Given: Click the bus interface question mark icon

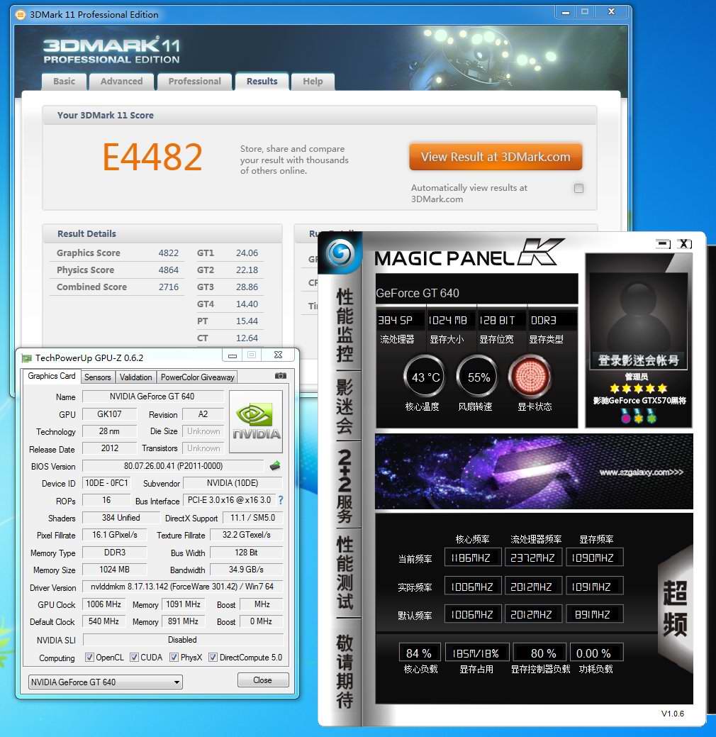Looking at the screenshot, I should click(280, 500).
